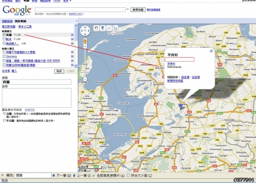The image size is (256, 183).
Task: Zoom out with the minus button
Action: click(85, 79)
